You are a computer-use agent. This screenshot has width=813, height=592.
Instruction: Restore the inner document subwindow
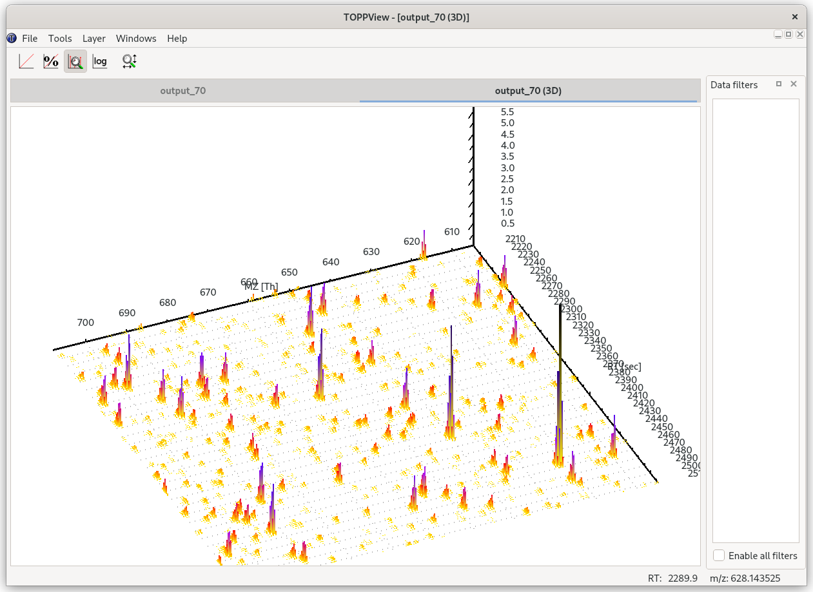click(789, 35)
